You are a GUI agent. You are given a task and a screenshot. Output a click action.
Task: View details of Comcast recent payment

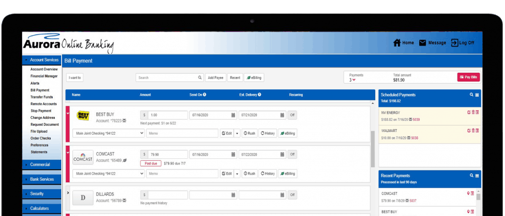(472, 193)
